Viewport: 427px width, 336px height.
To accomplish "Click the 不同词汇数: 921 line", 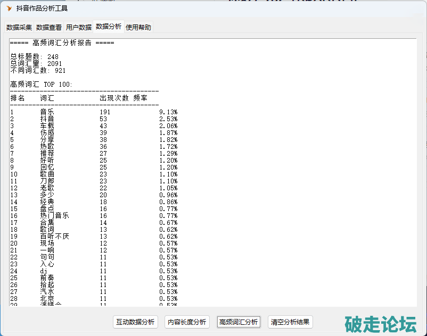I will tap(38, 71).
